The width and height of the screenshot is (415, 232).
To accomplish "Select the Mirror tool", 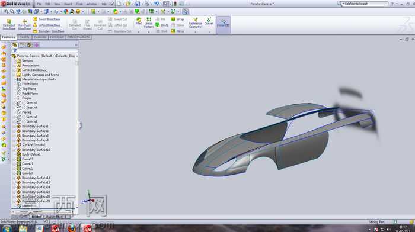I will pos(177,31).
